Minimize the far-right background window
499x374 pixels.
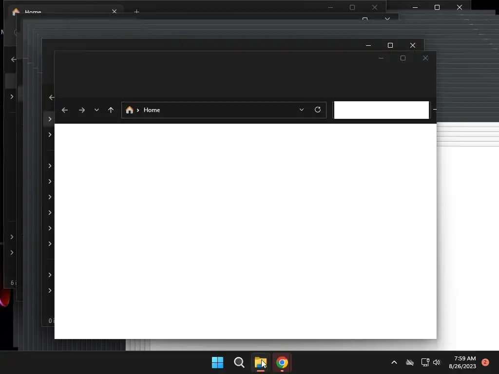click(415, 7)
